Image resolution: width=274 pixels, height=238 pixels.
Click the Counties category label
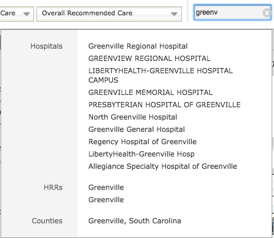point(47,221)
